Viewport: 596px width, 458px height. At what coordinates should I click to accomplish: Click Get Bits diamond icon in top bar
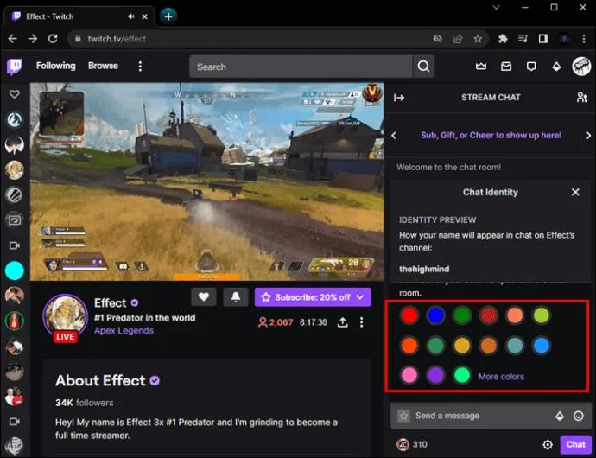pyautogui.click(x=556, y=67)
